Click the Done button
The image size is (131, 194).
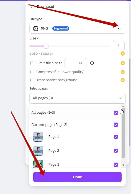pos(77,177)
